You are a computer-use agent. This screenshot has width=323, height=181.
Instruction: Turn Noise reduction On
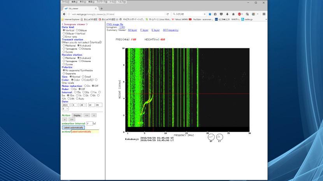84,86
